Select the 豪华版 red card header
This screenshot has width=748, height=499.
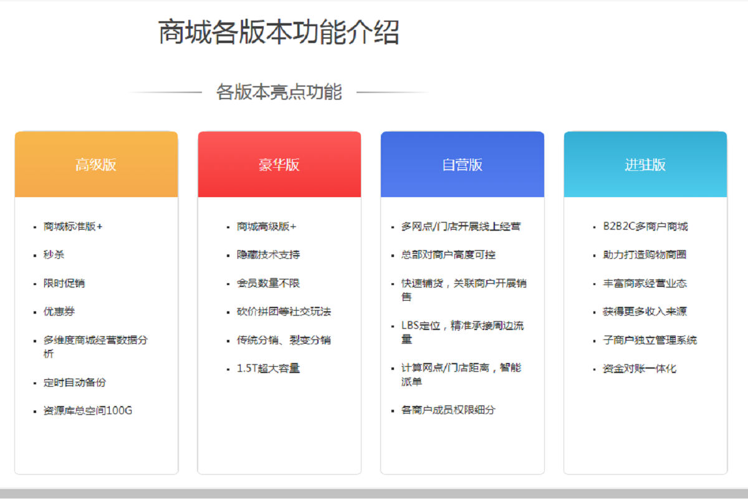pos(279,165)
